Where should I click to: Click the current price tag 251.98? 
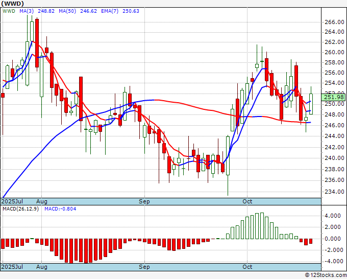[334, 97]
